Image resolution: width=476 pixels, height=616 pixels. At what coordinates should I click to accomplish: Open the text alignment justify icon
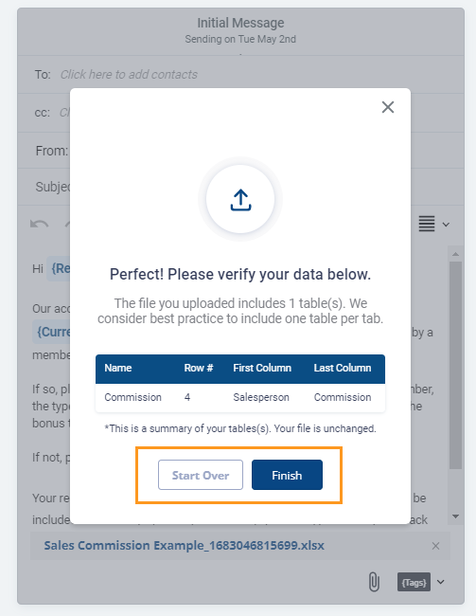pyautogui.click(x=427, y=224)
